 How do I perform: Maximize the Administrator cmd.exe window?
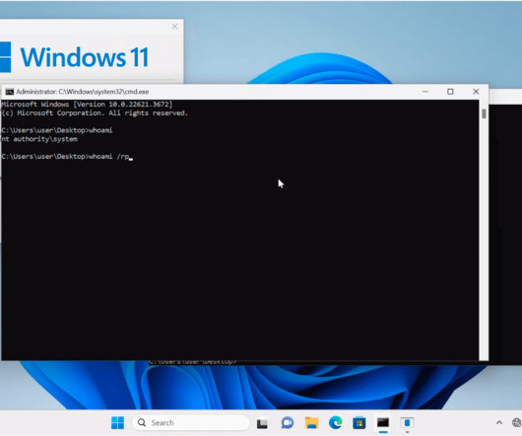tap(450, 92)
